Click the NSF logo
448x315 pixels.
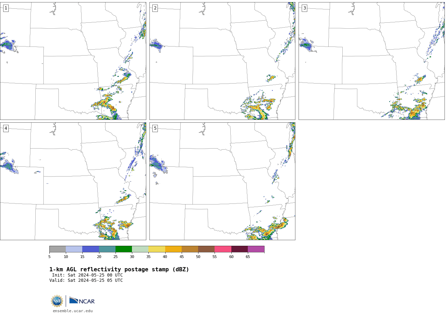pyautogui.click(x=57, y=301)
